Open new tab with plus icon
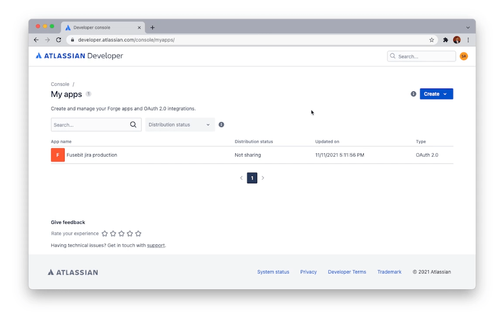The image size is (503, 314). point(152,27)
